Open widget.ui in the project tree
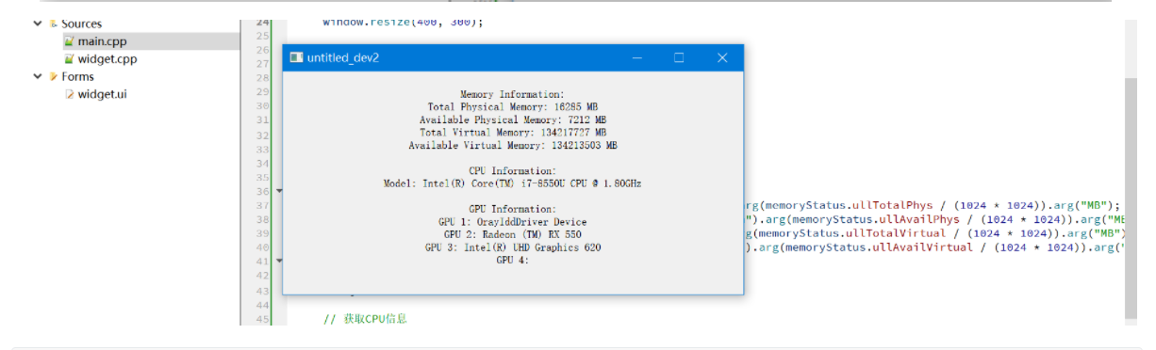Image resolution: width=1156 pixels, height=350 pixels. point(102,94)
